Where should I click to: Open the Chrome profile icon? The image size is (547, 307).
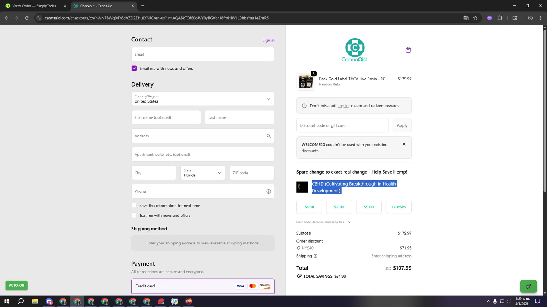(530, 18)
